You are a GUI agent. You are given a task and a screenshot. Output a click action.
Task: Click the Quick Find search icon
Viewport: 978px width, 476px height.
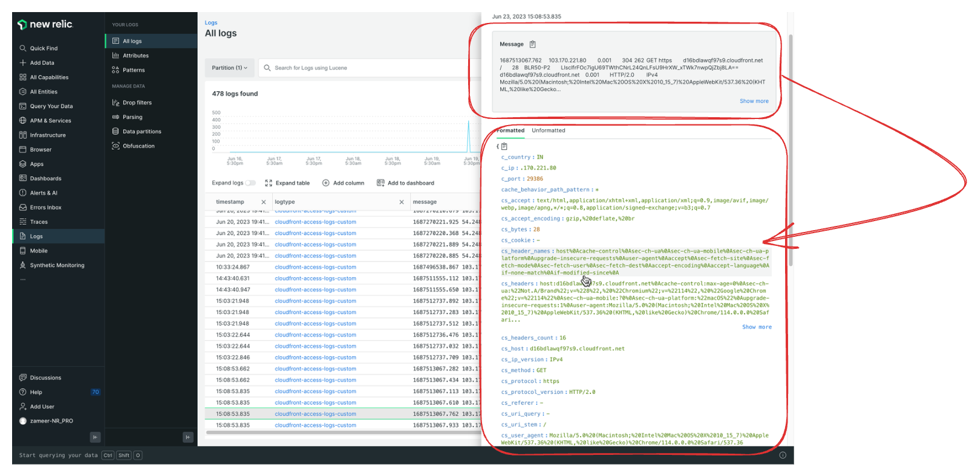click(23, 48)
